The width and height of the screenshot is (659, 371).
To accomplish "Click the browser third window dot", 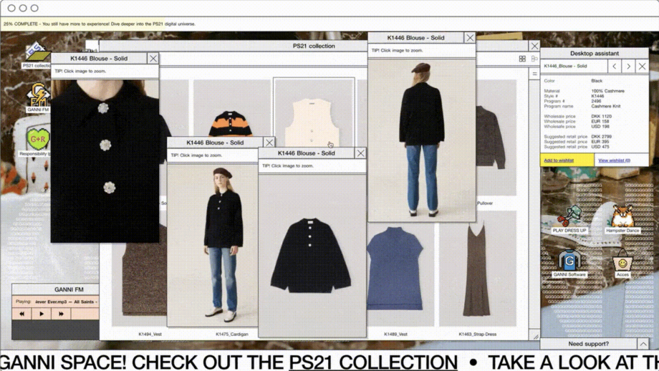I will [x=34, y=8].
